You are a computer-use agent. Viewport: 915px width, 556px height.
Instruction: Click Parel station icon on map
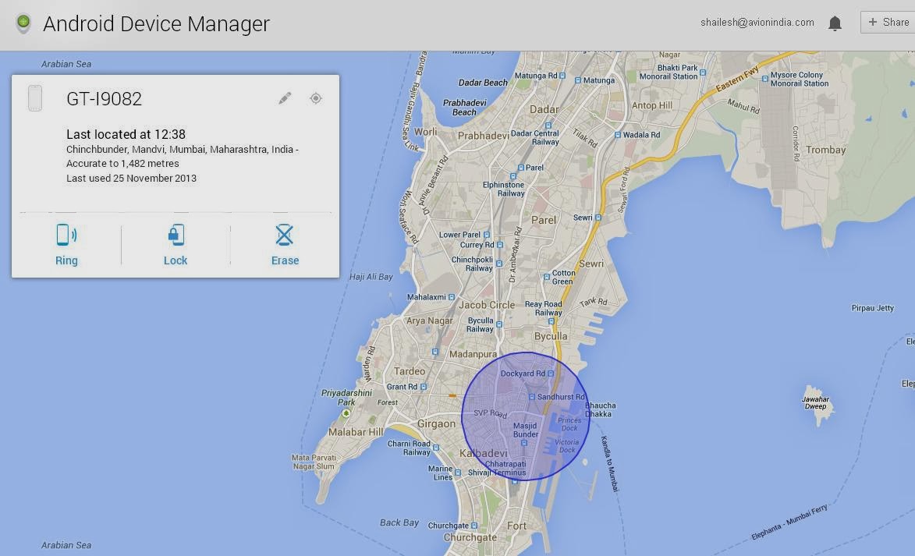click(521, 168)
